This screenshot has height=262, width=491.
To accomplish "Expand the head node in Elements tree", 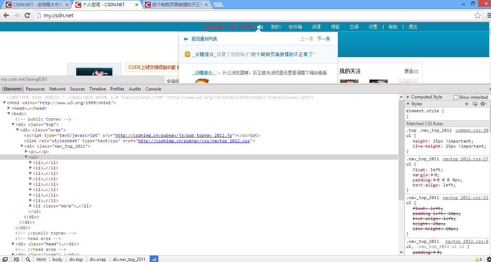I will (x=9, y=108).
